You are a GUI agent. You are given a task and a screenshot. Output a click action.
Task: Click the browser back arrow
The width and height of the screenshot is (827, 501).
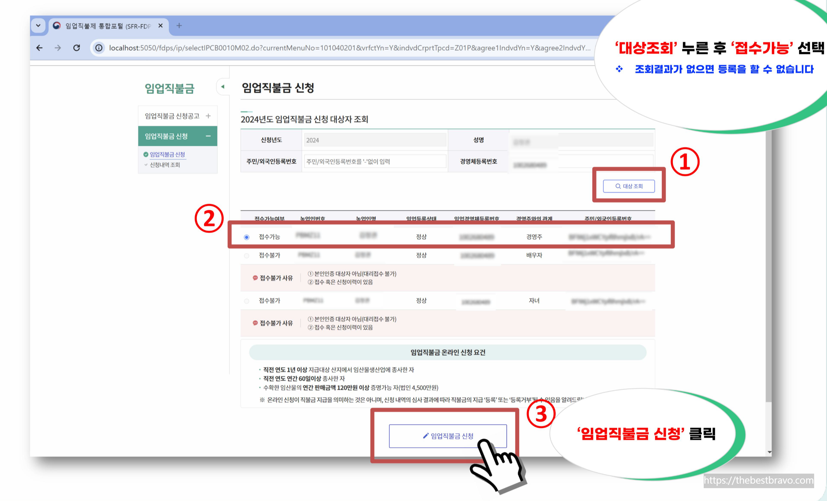(x=39, y=48)
